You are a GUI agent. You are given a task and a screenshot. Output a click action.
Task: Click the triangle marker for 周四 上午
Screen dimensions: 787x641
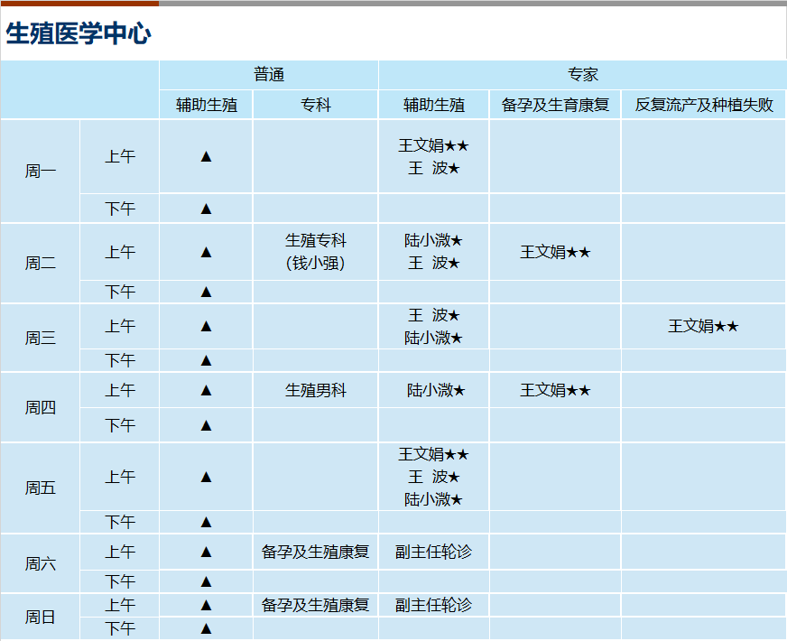[206, 390]
